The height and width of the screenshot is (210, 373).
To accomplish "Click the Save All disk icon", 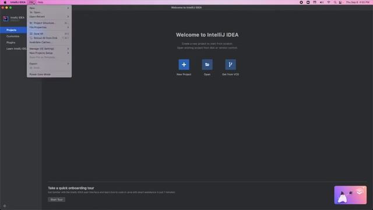I will [x=31, y=34].
